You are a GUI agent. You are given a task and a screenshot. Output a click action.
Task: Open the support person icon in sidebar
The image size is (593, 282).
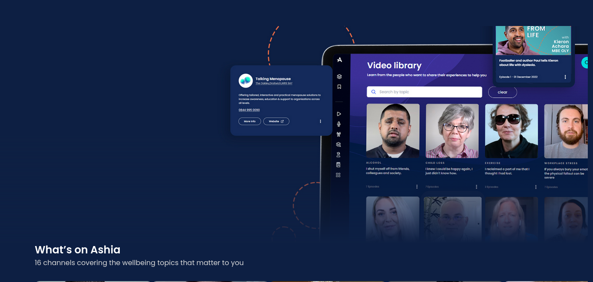(339, 155)
